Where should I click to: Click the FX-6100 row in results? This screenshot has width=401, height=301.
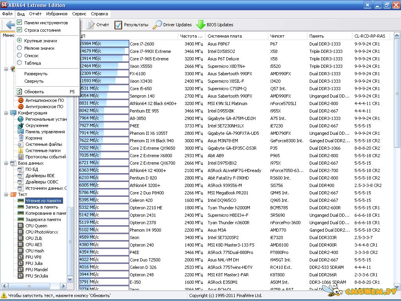click(233, 73)
